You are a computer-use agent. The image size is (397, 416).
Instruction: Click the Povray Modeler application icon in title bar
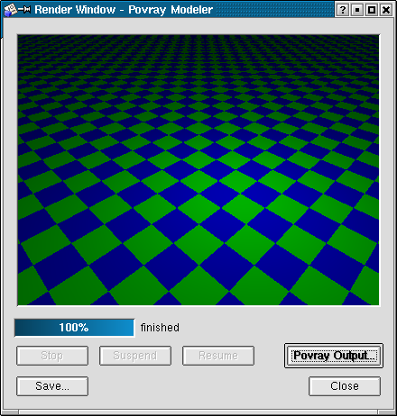(10, 10)
